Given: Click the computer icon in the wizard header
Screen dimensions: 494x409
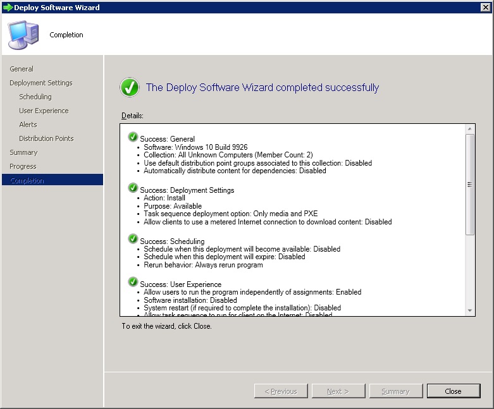Looking at the screenshot, I should pyautogui.click(x=23, y=34).
